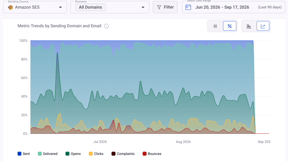Screen dimensions: 288x161
Task: Switch to percentage (%) view
Action: click(x=230, y=26)
